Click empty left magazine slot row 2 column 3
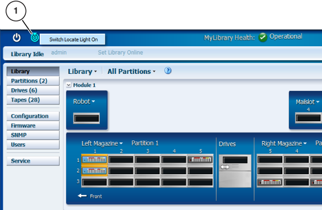Screen dimensions: 322x210 point(147,171)
